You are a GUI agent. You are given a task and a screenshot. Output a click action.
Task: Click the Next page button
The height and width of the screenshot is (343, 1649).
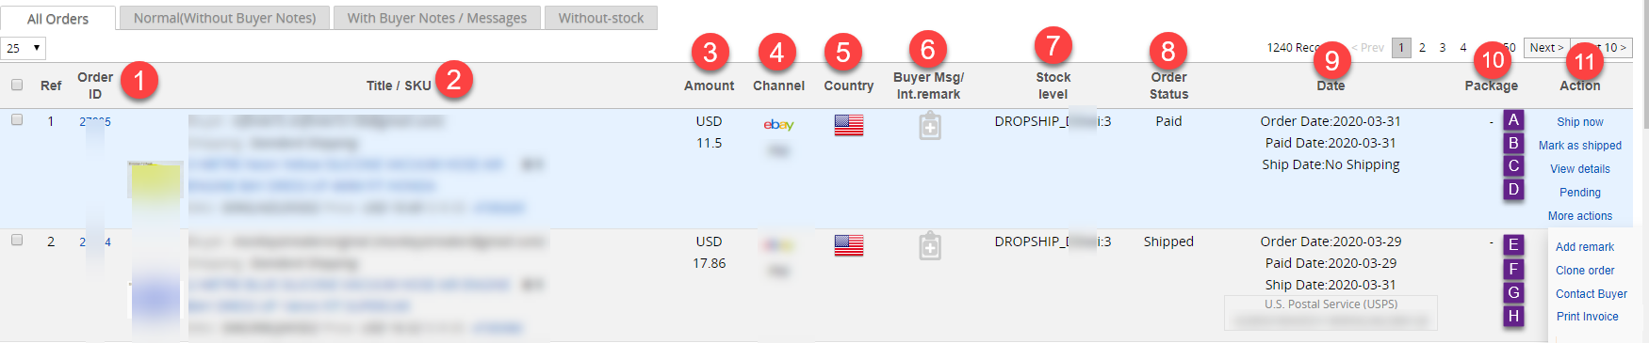pyautogui.click(x=1546, y=48)
